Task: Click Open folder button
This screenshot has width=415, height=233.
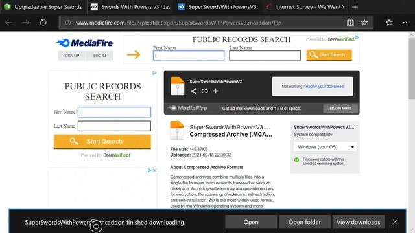Action: click(304, 222)
